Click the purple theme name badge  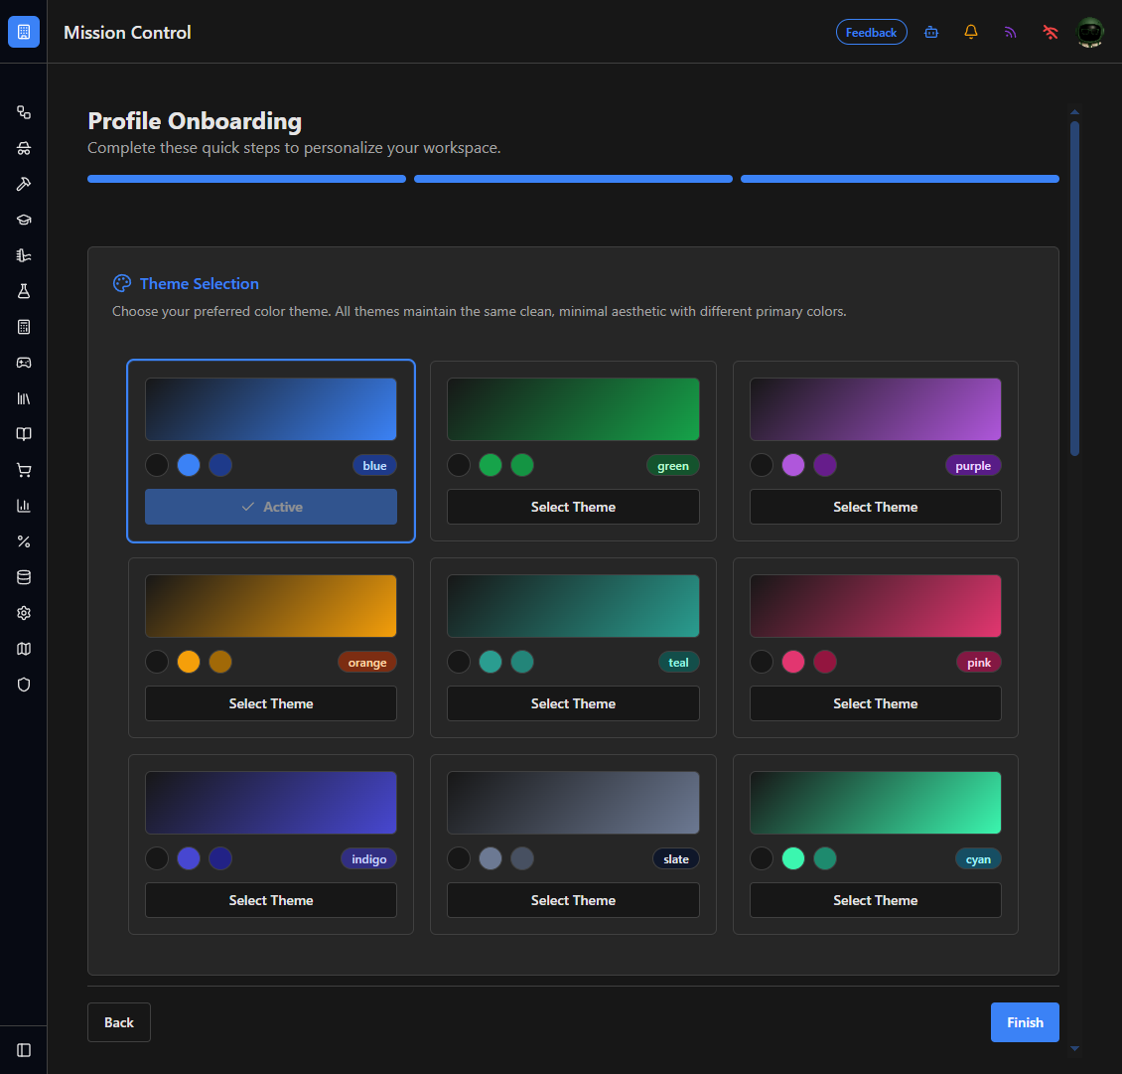tap(973, 465)
